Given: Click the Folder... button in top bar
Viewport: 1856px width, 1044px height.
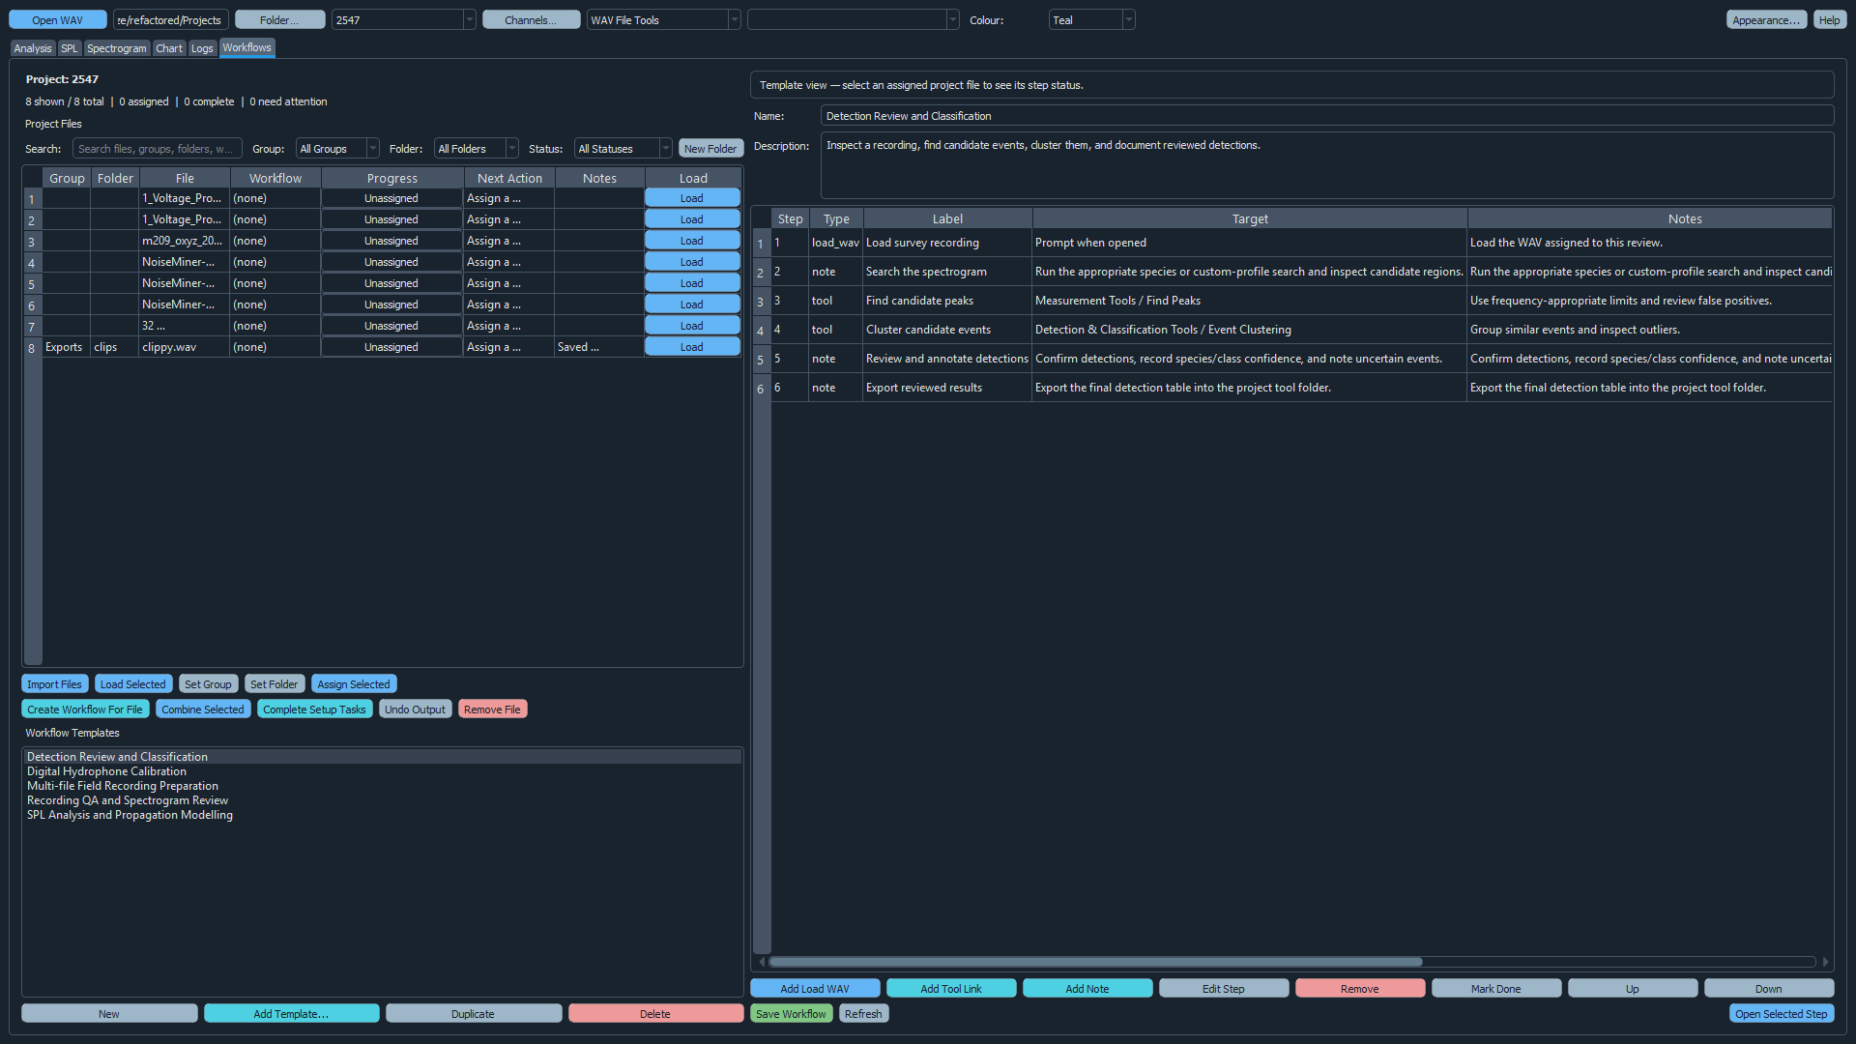Looking at the screenshot, I should click(x=279, y=20).
